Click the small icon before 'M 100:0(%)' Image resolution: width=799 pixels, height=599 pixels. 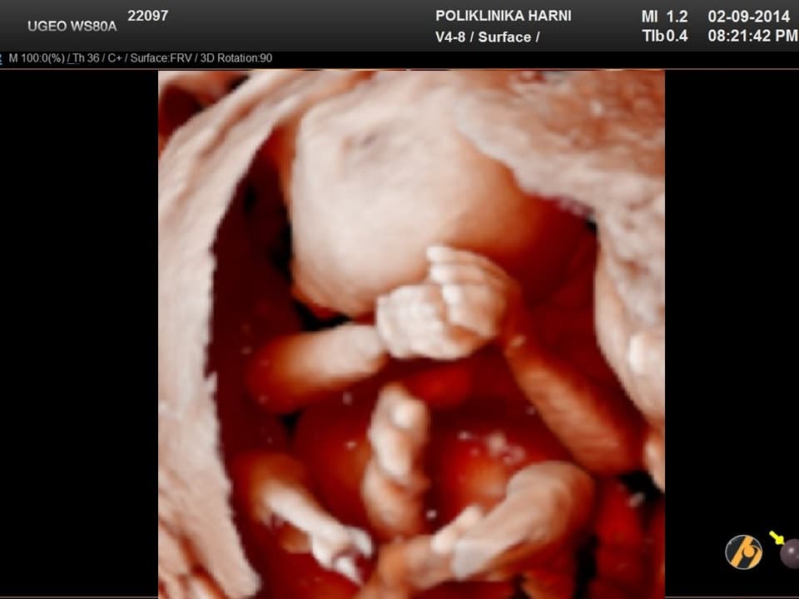[x=3, y=59]
